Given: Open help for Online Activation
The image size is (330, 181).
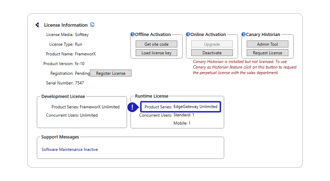Looking at the screenshot, I should click(x=188, y=35).
